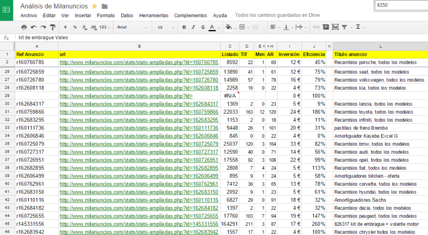Click the insert link icon
Viewport: 428px width, 235px height.
[316, 27]
